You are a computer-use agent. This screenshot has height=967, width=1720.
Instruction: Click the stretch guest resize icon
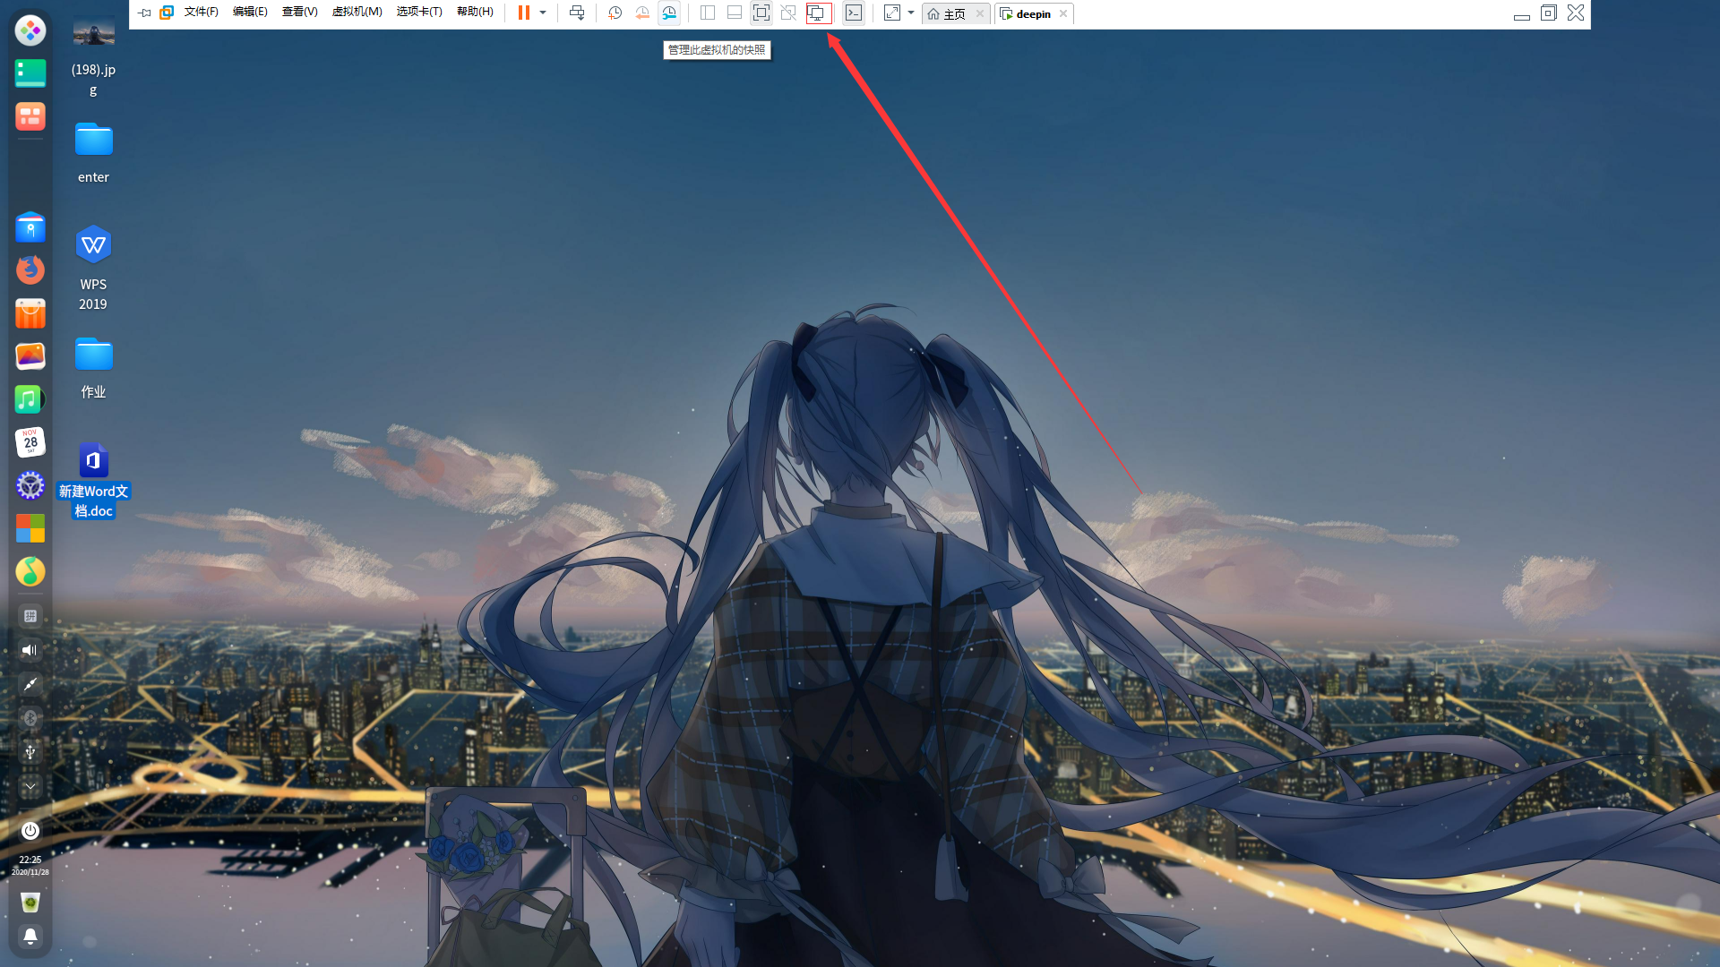point(892,13)
